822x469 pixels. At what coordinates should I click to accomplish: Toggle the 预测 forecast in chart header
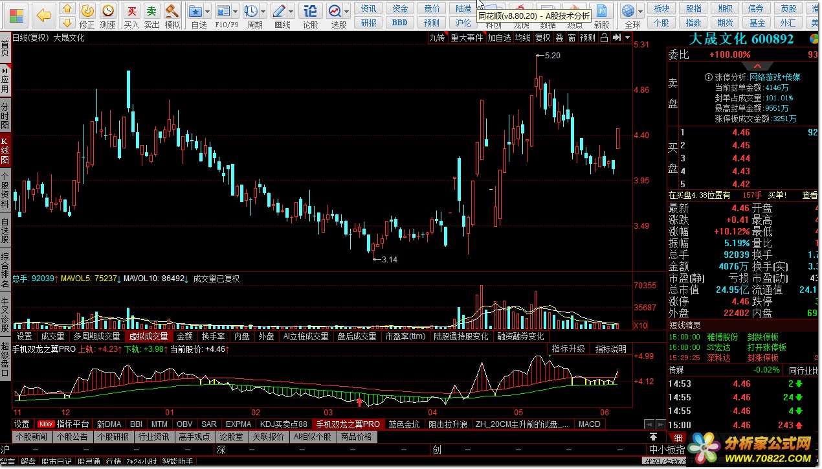pos(588,38)
